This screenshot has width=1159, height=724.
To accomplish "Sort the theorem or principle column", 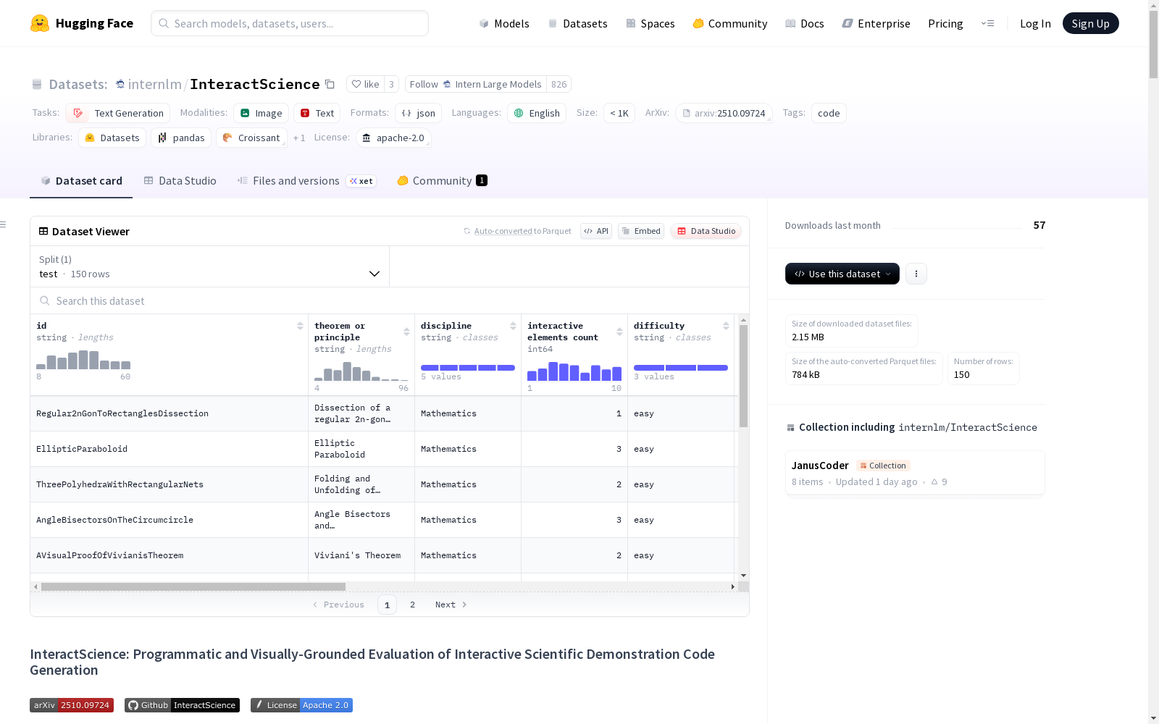I will tap(406, 332).
